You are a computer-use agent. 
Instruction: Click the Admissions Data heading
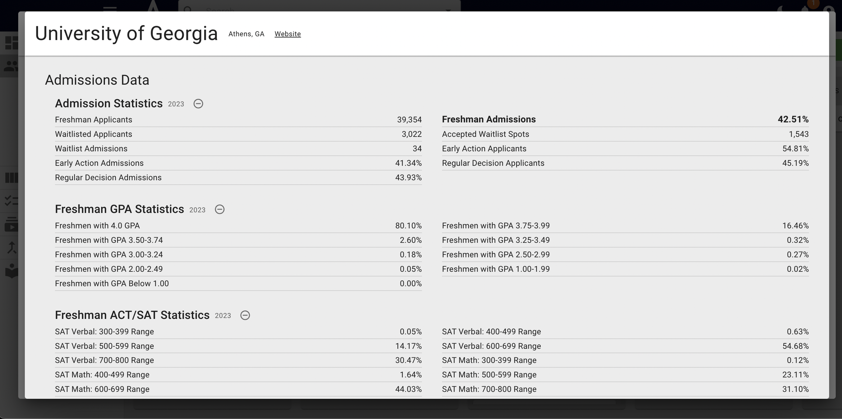point(97,80)
